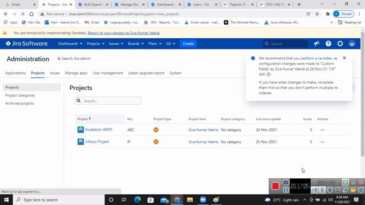Show more bookmarks overflow chevron

pos(331,23)
